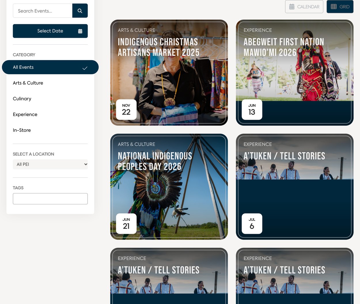Switch to Grid view
360x304 pixels.
[x=340, y=7]
